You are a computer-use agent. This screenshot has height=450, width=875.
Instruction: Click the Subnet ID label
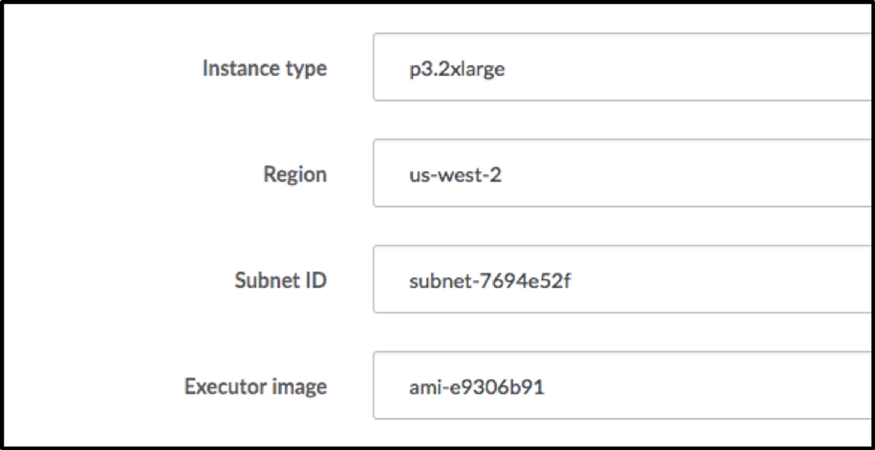(280, 280)
